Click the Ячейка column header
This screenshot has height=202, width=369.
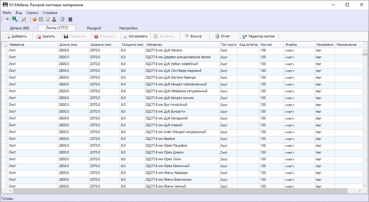299,45
